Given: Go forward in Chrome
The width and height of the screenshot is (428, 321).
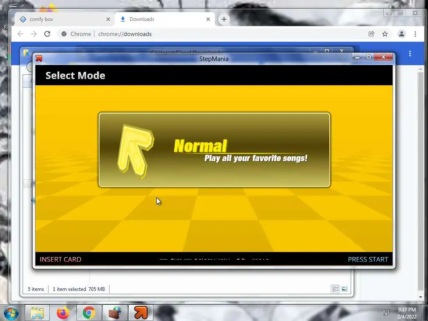Looking at the screenshot, I should coord(34,34).
